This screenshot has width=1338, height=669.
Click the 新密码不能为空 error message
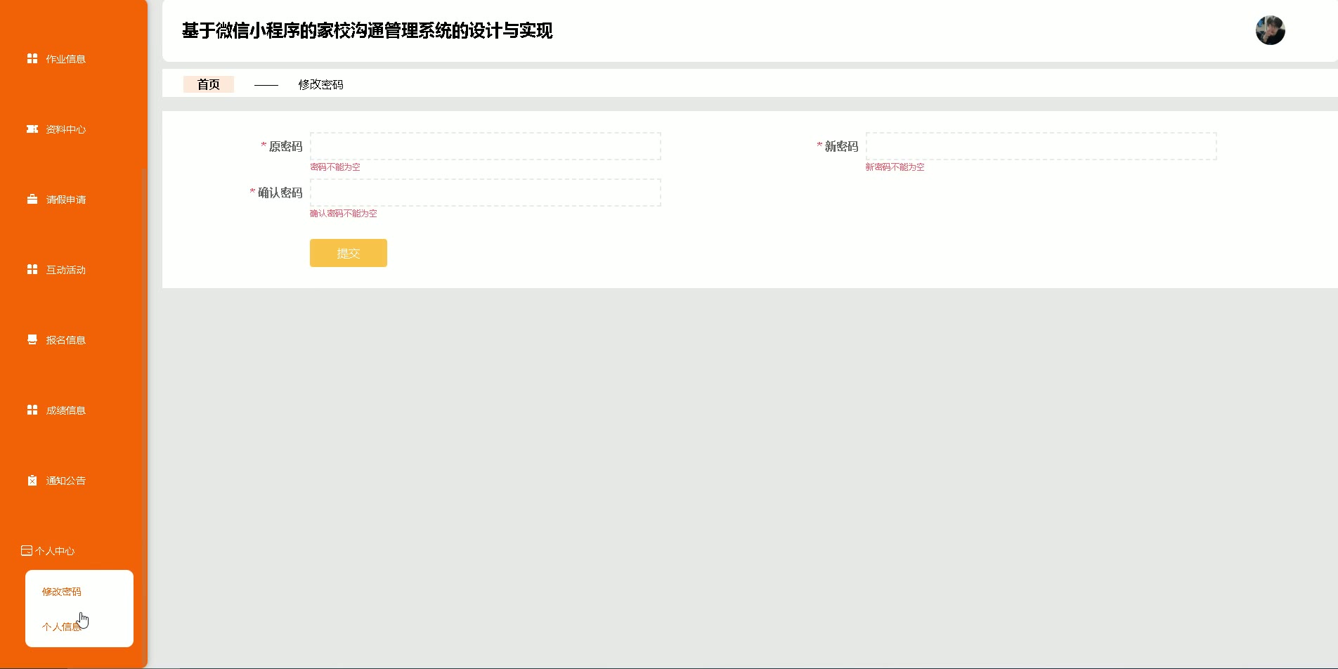click(895, 167)
